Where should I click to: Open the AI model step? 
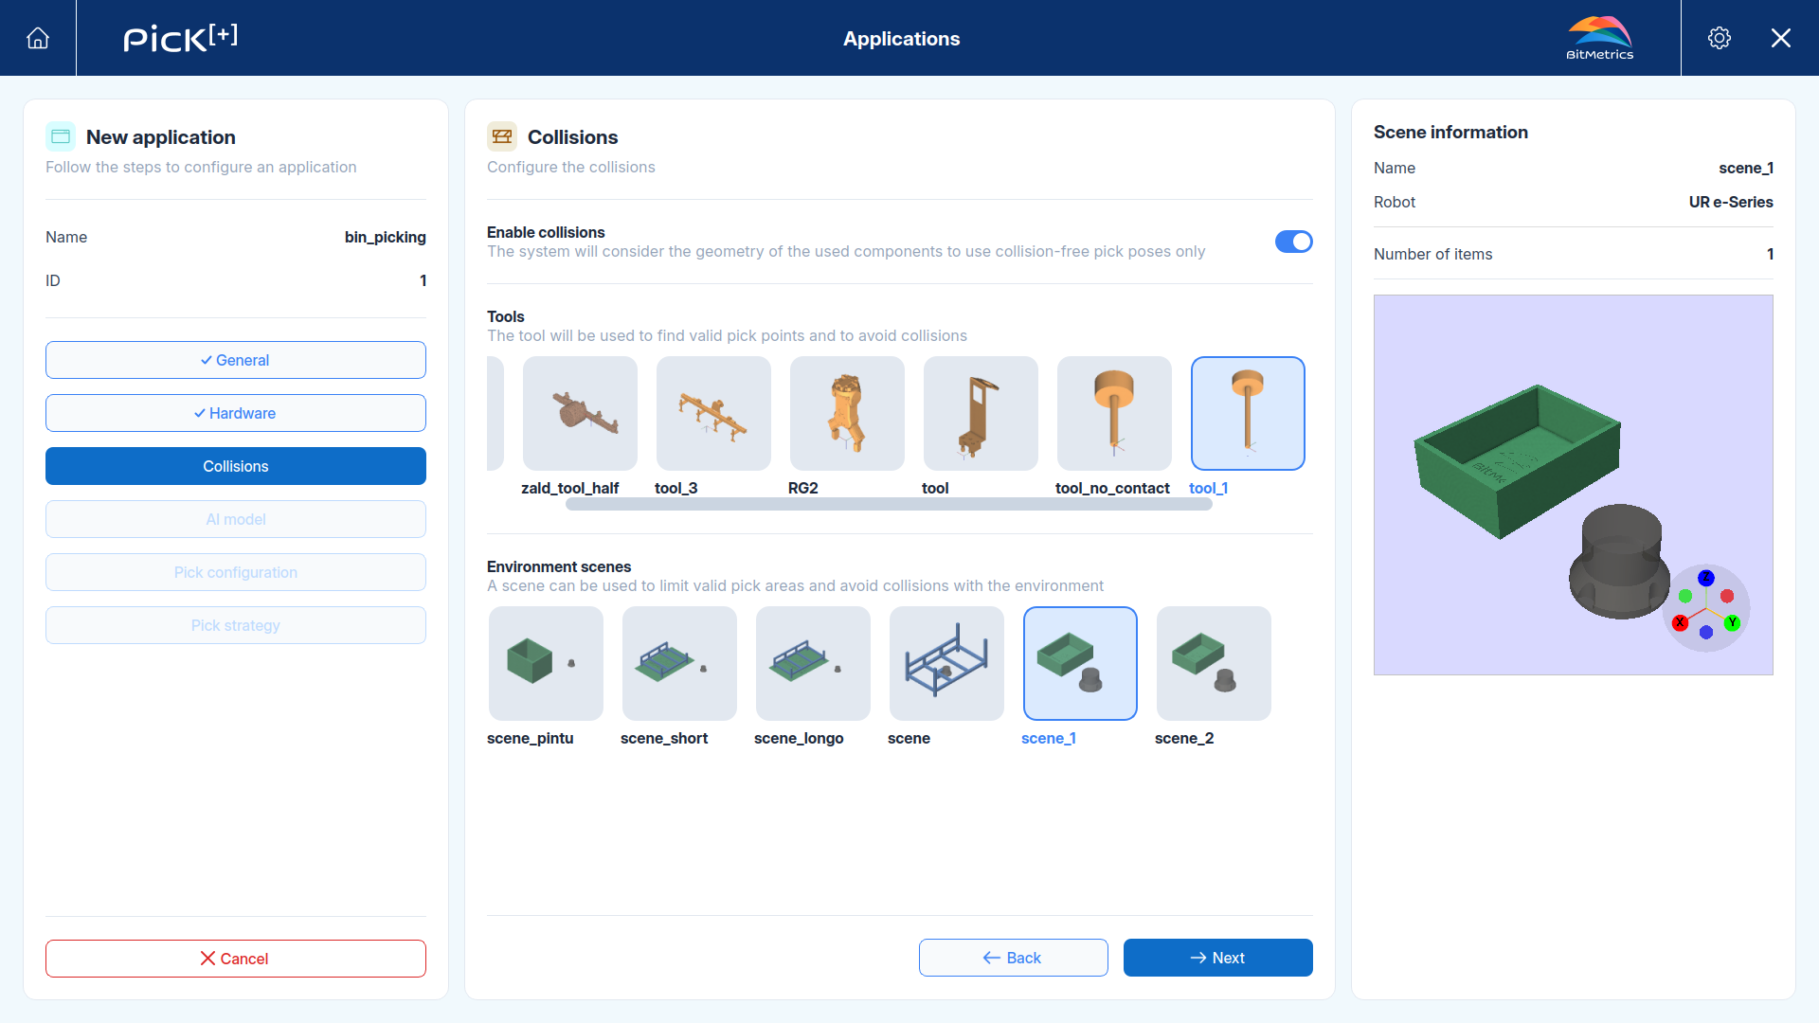[236, 519]
